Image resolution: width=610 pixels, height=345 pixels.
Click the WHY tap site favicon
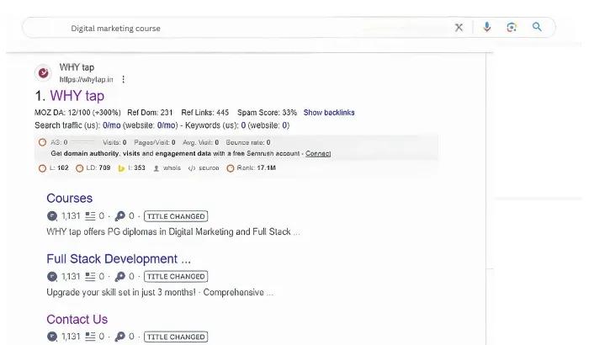[x=43, y=72]
